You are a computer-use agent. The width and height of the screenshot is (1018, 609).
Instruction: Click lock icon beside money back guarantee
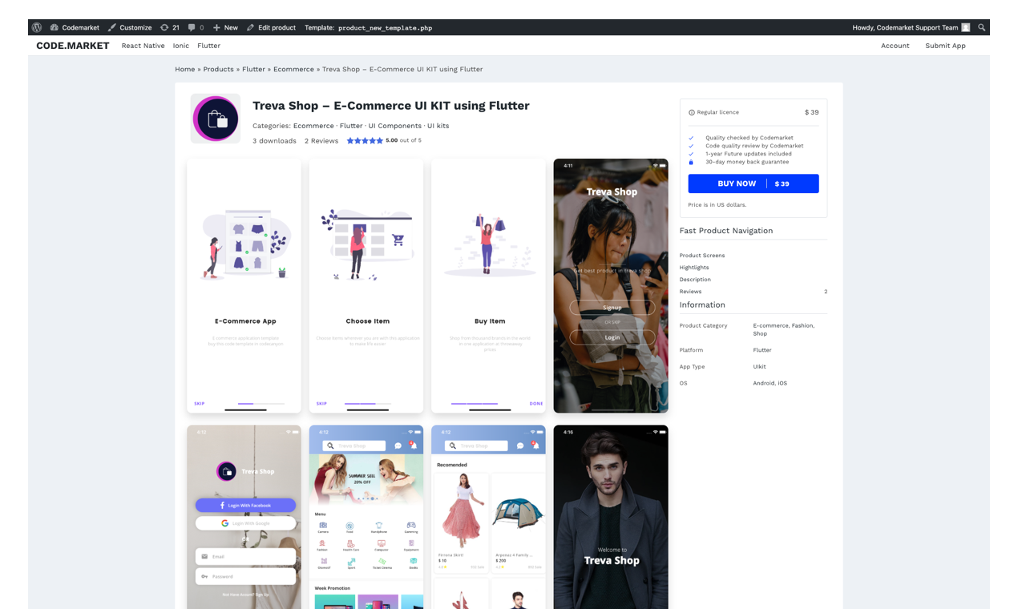point(691,162)
